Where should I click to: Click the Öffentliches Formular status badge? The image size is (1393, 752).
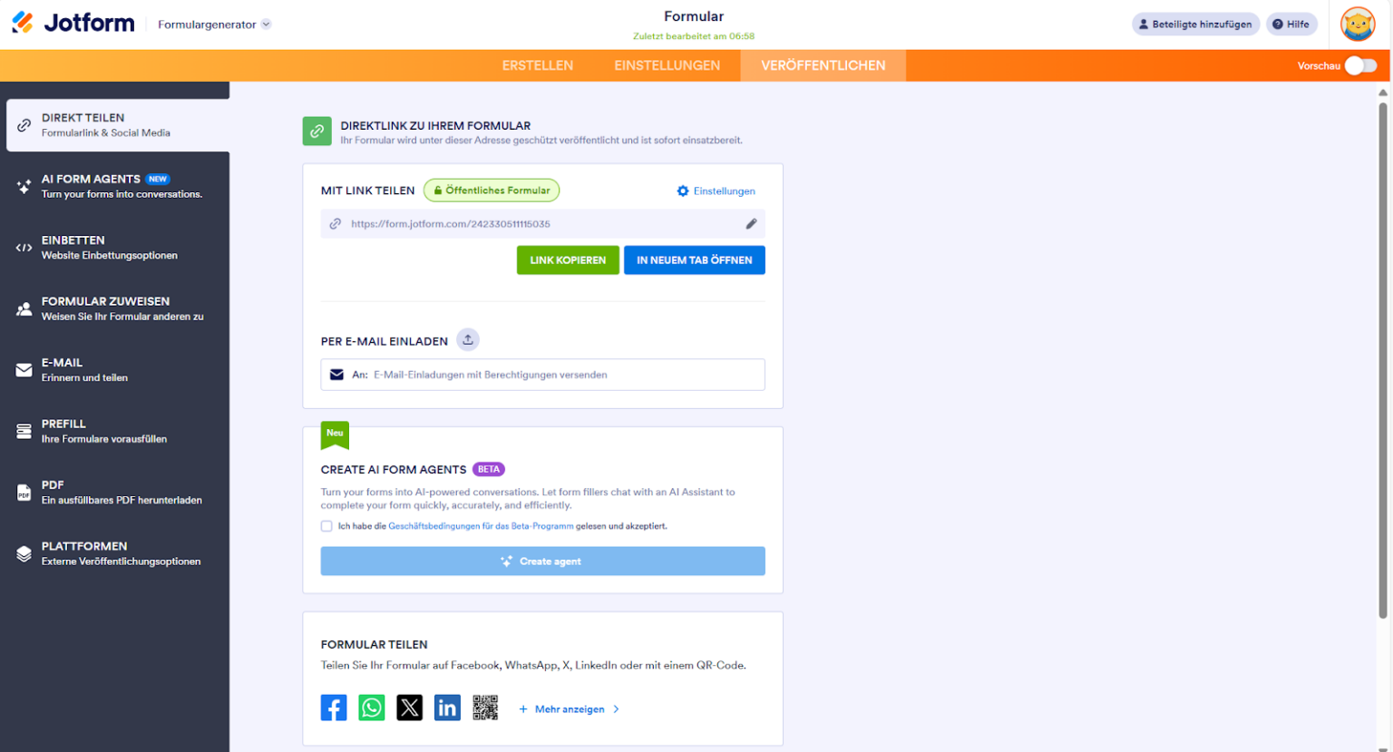pyautogui.click(x=492, y=190)
